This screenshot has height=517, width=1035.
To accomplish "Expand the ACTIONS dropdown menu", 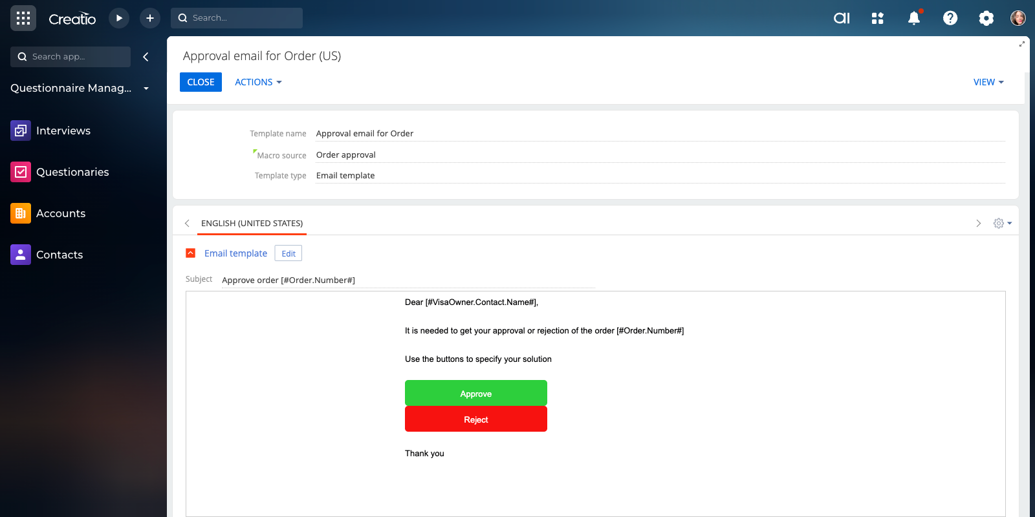I will coord(258,82).
